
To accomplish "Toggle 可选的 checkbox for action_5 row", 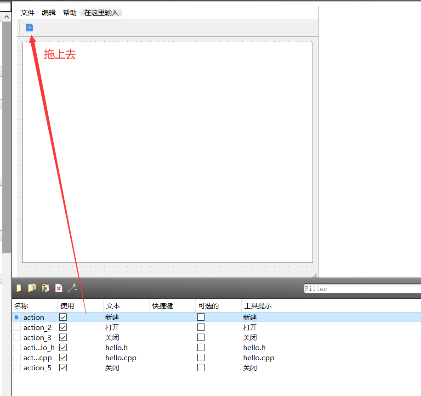I will pos(201,368).
